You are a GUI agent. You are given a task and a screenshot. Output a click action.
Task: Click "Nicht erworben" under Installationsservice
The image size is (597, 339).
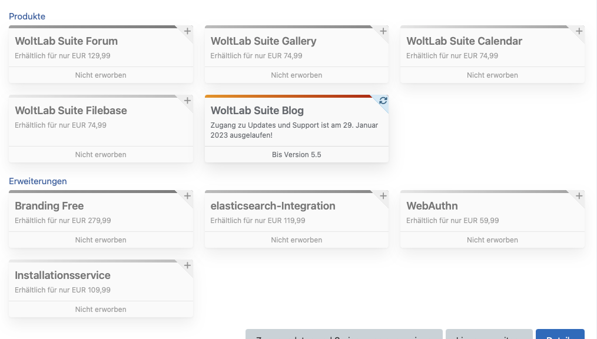click(101, 310)
